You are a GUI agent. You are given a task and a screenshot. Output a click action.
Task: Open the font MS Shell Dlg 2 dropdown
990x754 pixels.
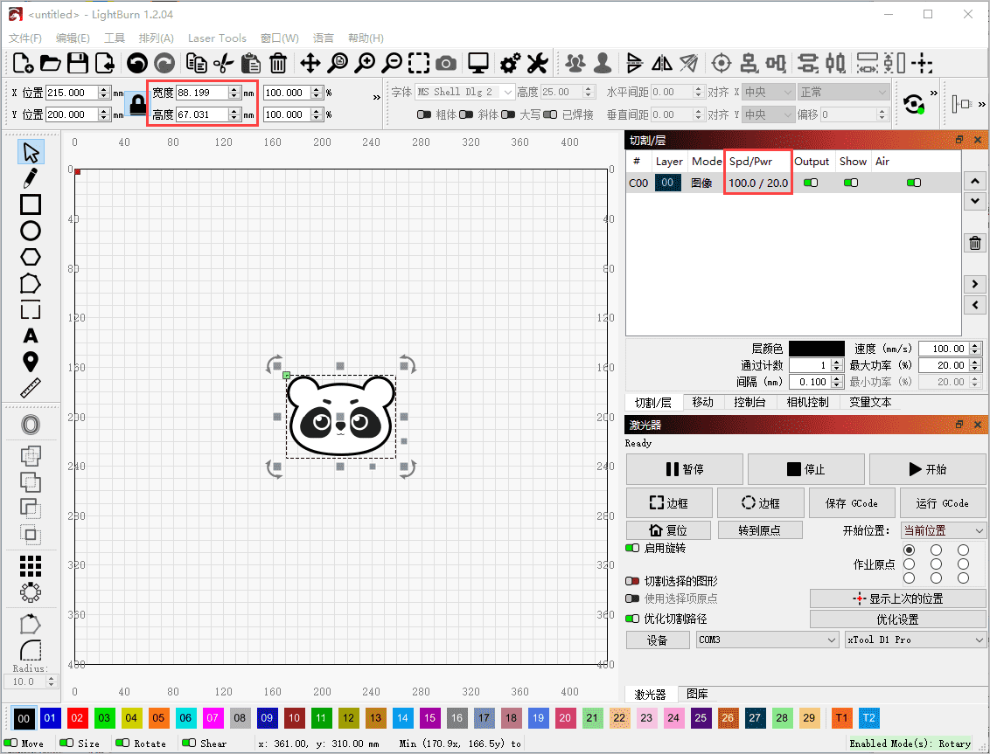(464, 92)
